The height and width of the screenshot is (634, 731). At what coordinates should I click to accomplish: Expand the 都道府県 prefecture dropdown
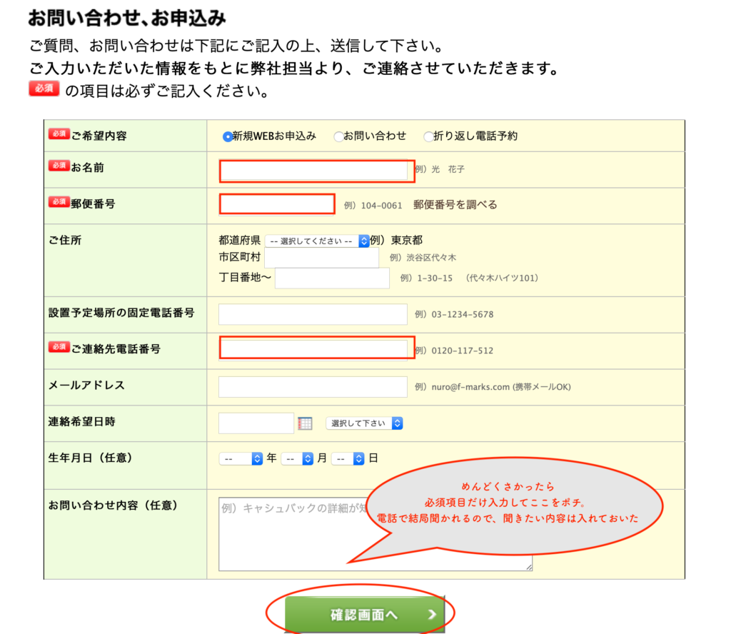[x=317, y=241]
